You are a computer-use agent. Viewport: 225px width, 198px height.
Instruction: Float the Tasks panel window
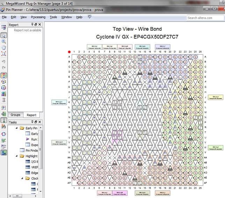[x=36, y=122]
